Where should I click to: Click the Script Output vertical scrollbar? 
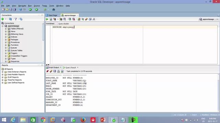(218, 93)
